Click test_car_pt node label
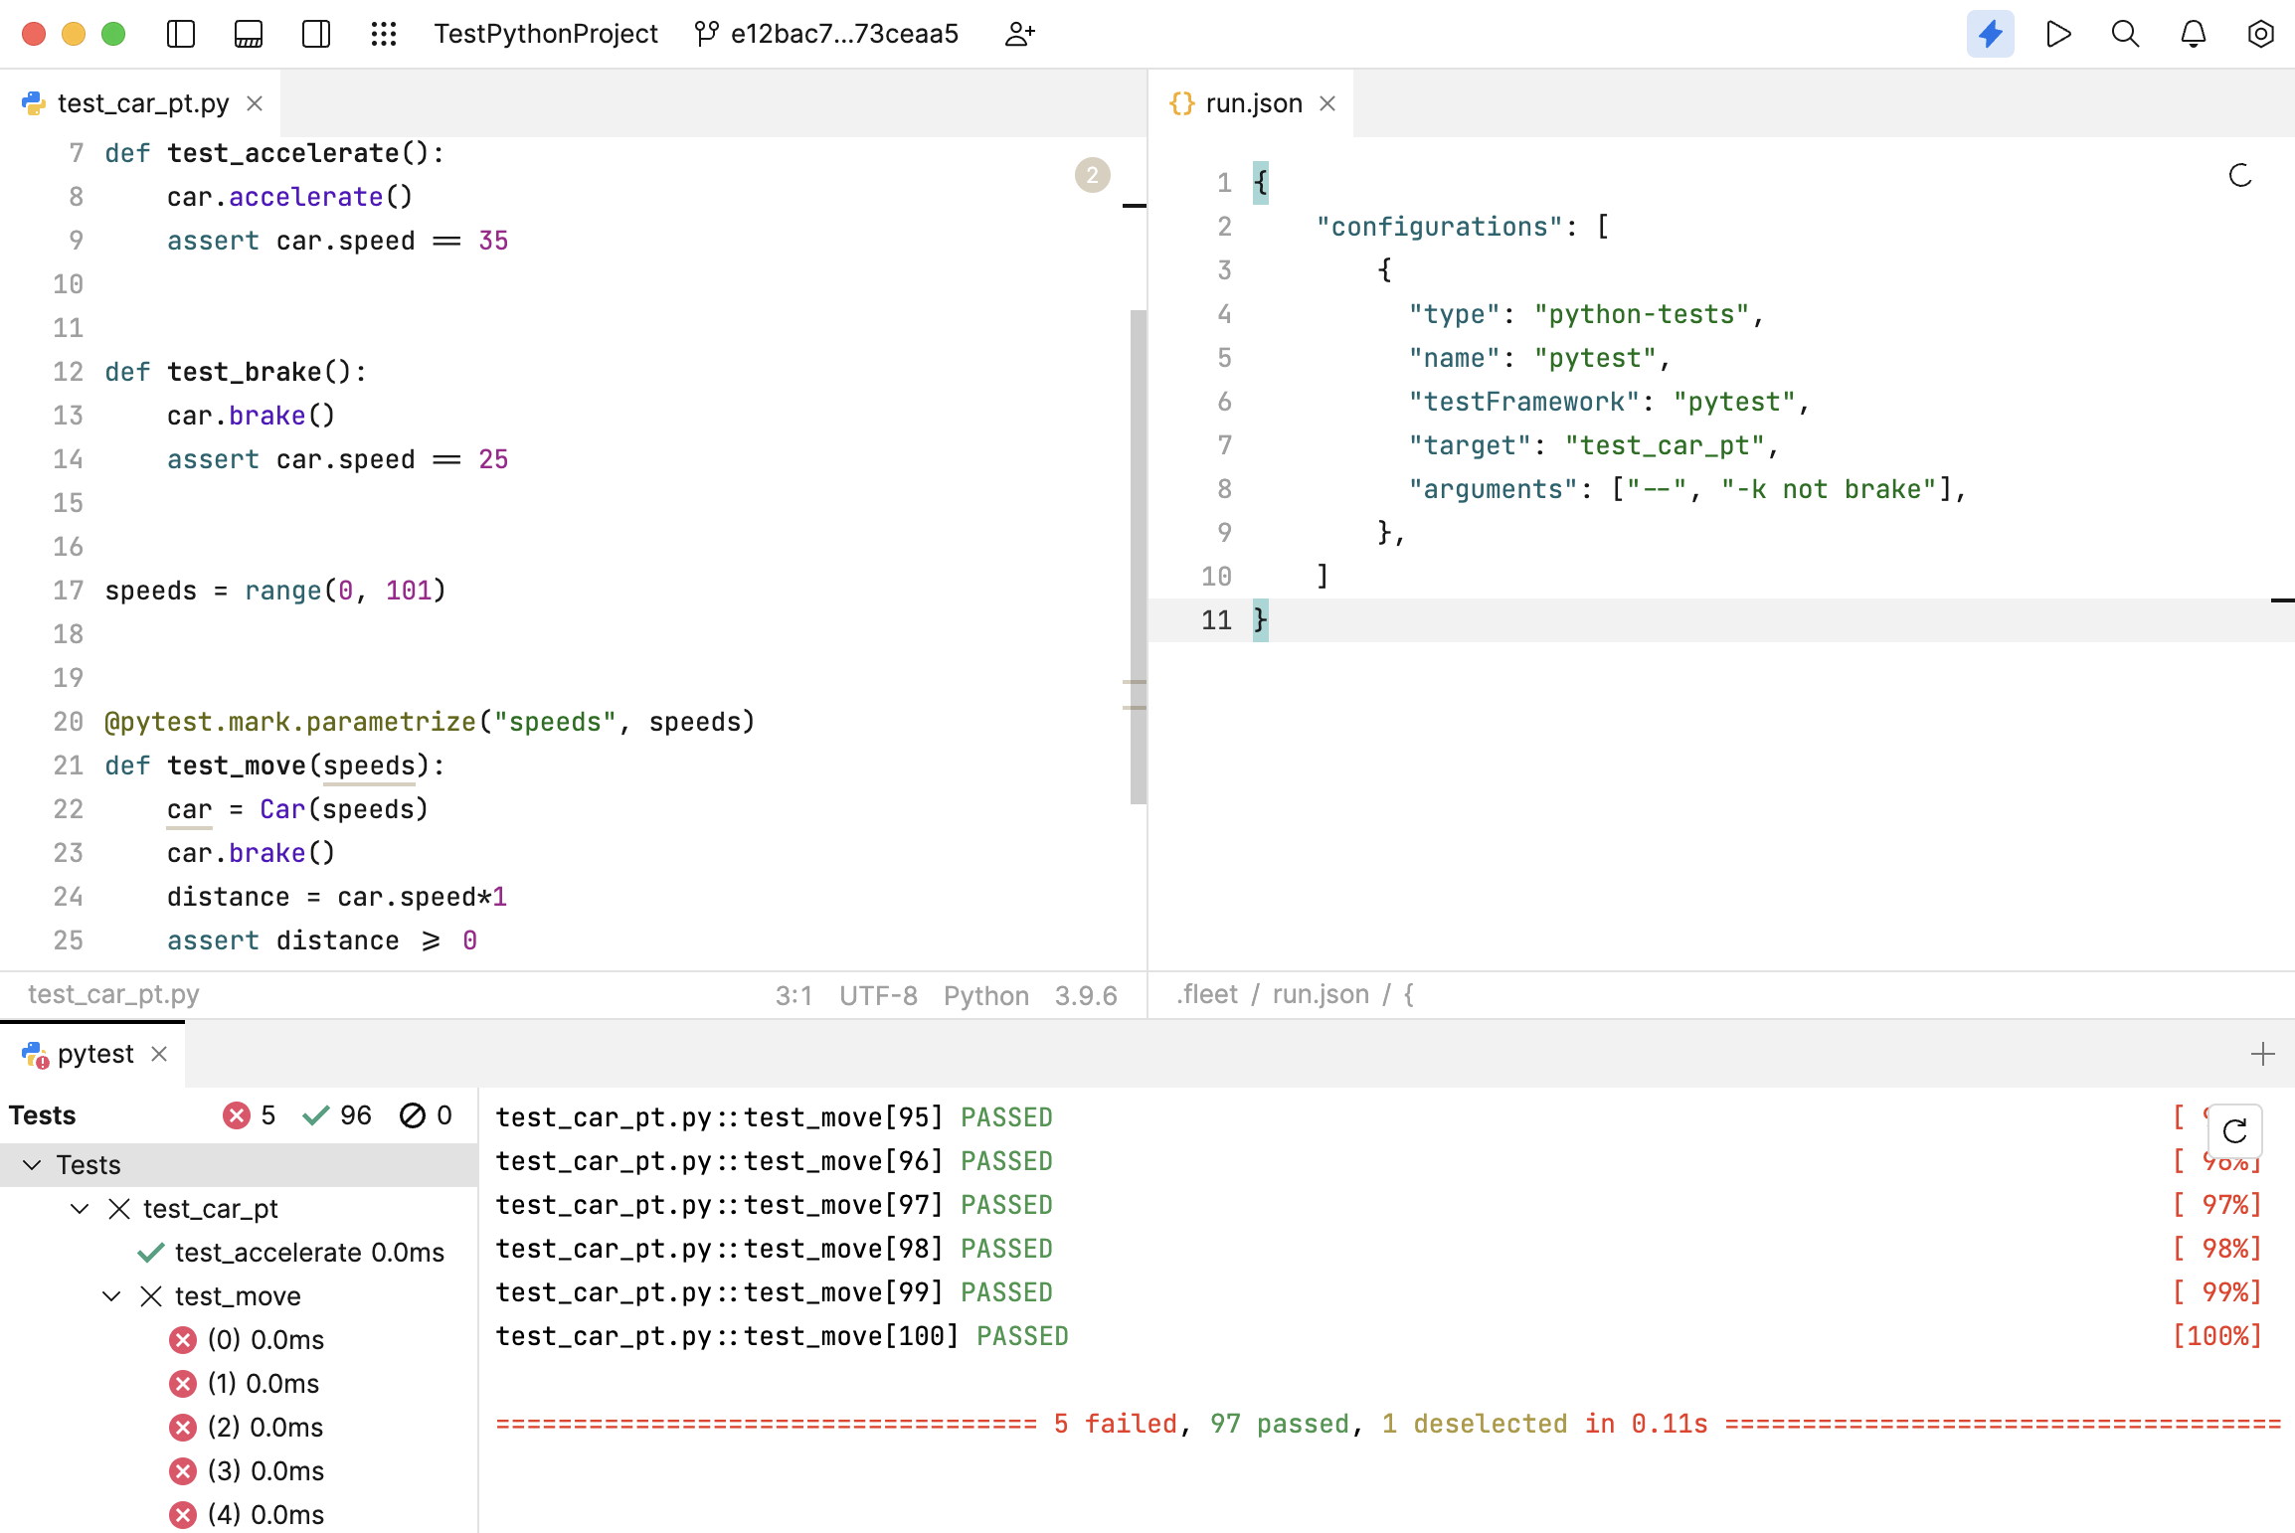Image resolution: width=2295 pixels, height=1533 pixels. pyautogui.click(x=211, y=1209)
